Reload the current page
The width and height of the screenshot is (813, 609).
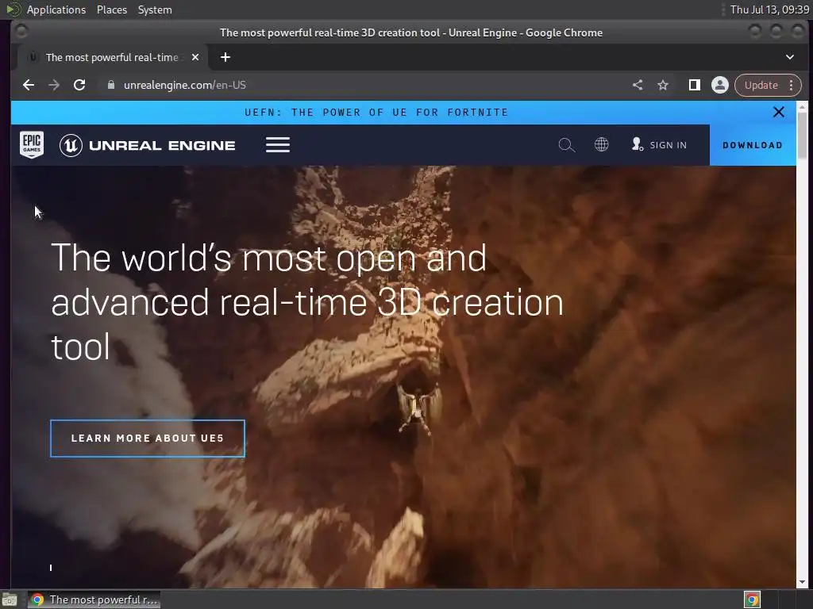[x=79, y=85]
